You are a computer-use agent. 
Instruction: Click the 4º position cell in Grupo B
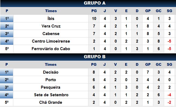[x=6, y=95]
